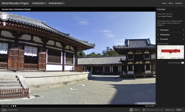Image resolution: width=185 pixels, height=112 pixels.
Task: Click the forward navigation arrow on the ground
Action: pyautogui.click(x=81, y=86)
